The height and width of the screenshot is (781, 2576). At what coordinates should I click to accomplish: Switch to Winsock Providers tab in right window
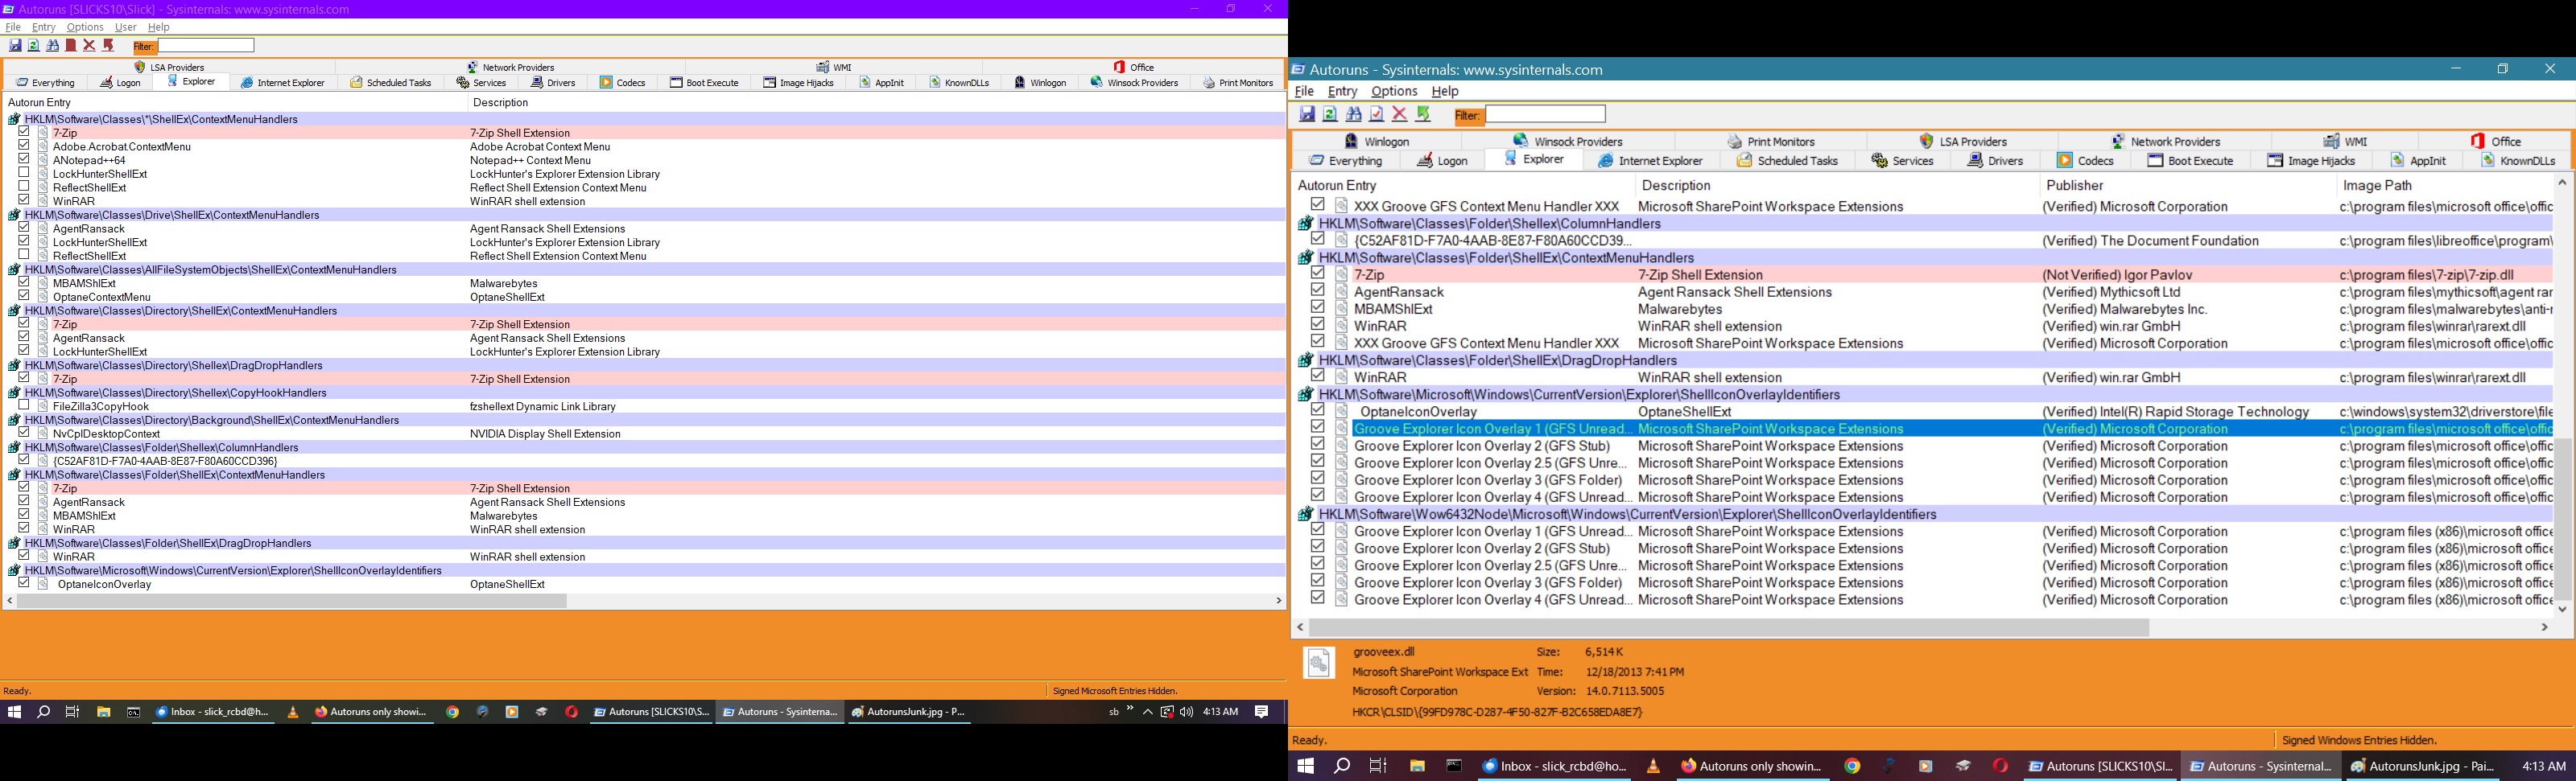coord(1568,142)
